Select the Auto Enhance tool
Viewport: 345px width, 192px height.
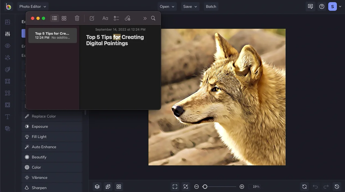coord(52,147)
